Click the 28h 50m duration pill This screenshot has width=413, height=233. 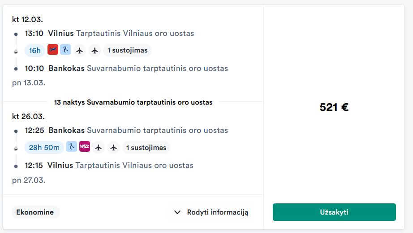(44, 147)
